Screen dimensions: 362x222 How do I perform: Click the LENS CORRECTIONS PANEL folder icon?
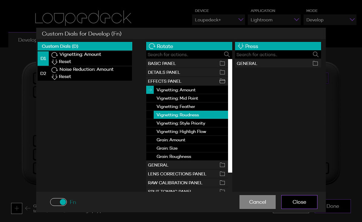222,174
